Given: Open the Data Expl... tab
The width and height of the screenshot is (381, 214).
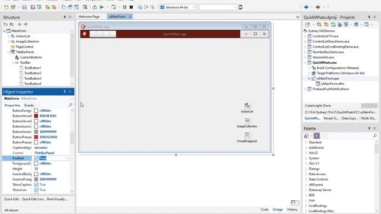Looking at the screenshot, I should pos(349,118).
